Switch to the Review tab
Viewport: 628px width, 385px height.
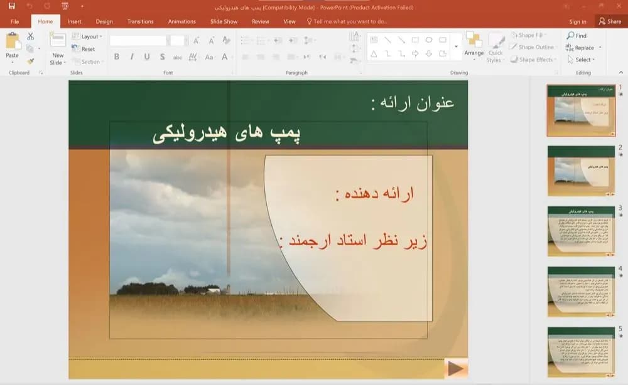click(x=261, y=21)
